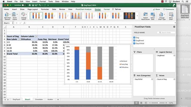Select the dark background chart style
The image size is (191, 107).
coord(129,16)
